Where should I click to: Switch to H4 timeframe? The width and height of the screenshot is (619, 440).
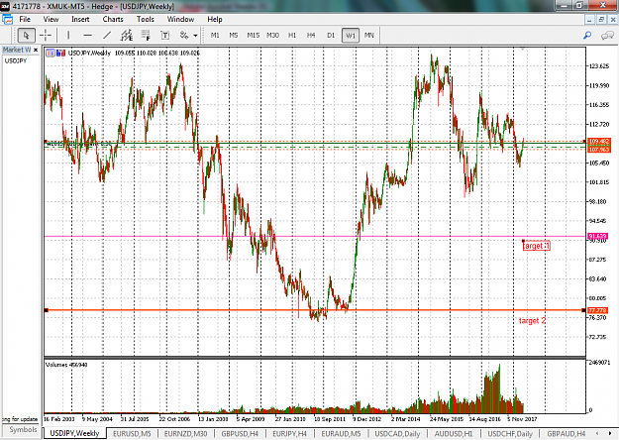311,35
